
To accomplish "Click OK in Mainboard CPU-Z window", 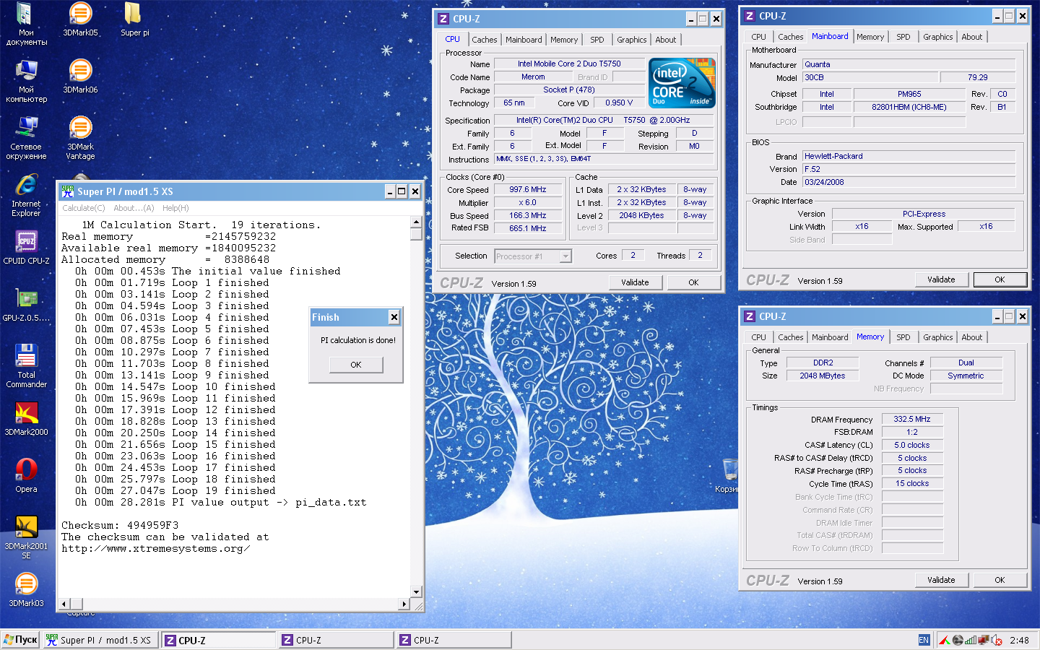I will 1000,279.
